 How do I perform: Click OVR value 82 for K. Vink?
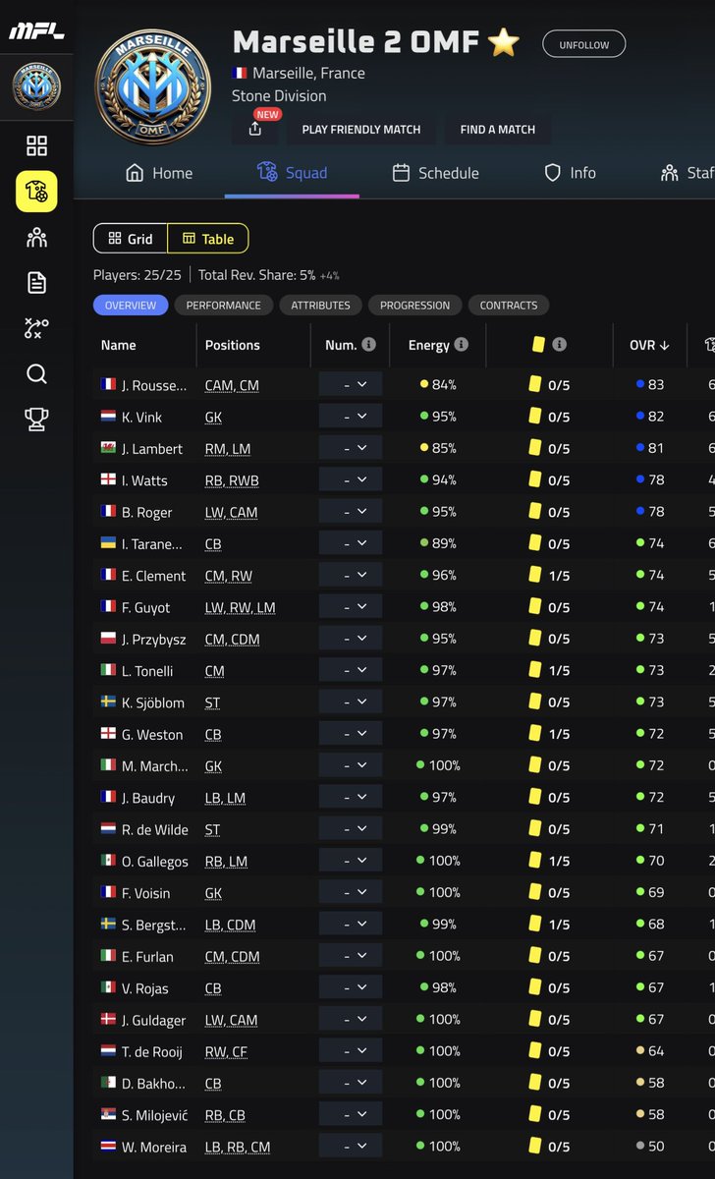coord(656,417)
